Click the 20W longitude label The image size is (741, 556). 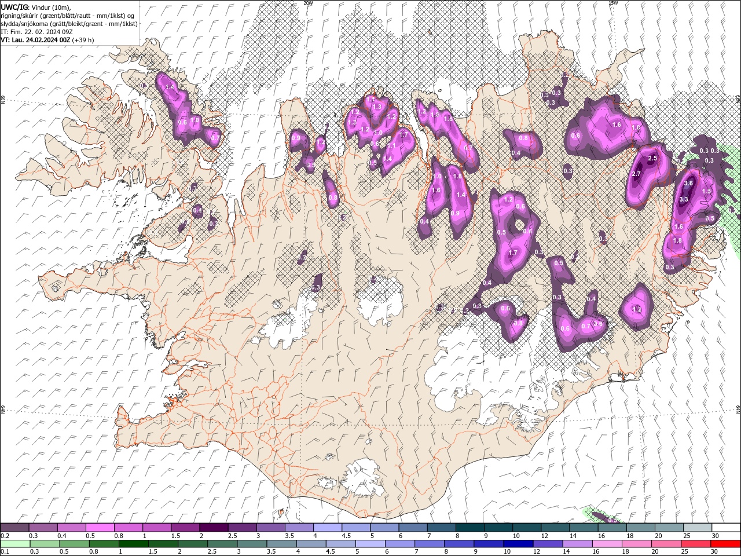pyautogui.click(x=308, y=3)
